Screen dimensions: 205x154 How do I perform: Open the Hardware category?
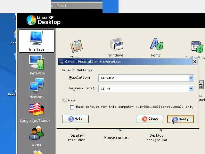click(x=37, y=64)
